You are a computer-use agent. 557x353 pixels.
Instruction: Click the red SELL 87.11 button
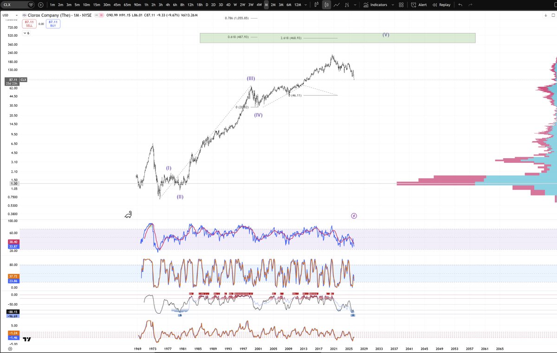[x=30, y=23]
